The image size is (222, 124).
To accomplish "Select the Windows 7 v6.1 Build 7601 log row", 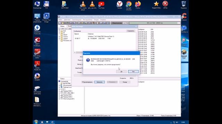I will [x=101, y=37].
